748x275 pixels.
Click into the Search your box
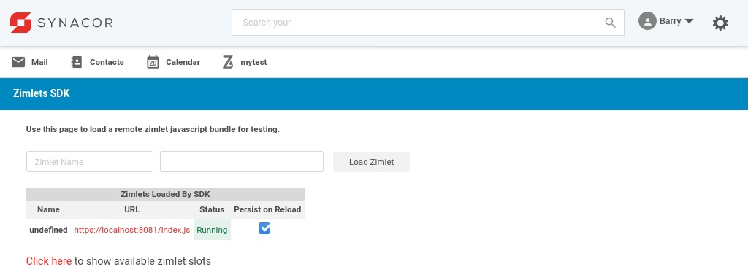click(420, 23)
